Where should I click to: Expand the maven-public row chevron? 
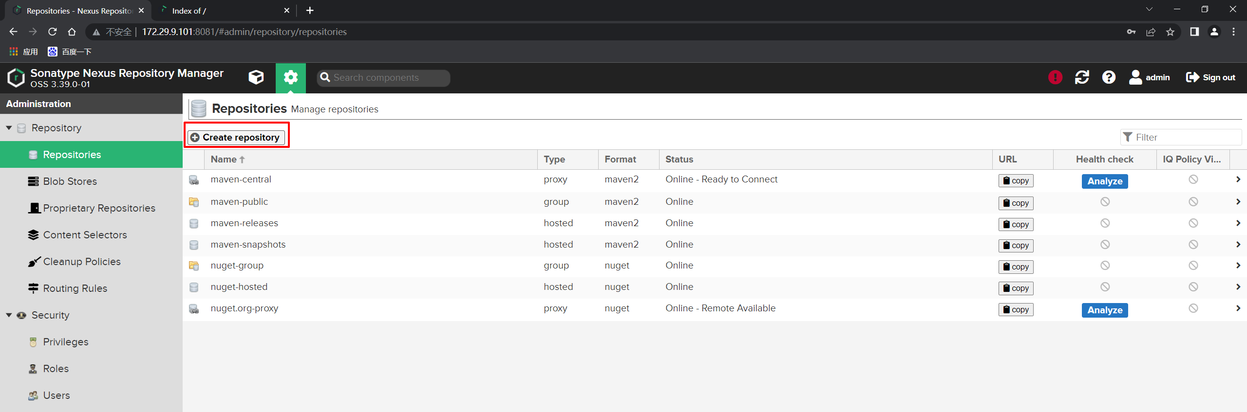pyautogui.click(x=1238, y=202)
